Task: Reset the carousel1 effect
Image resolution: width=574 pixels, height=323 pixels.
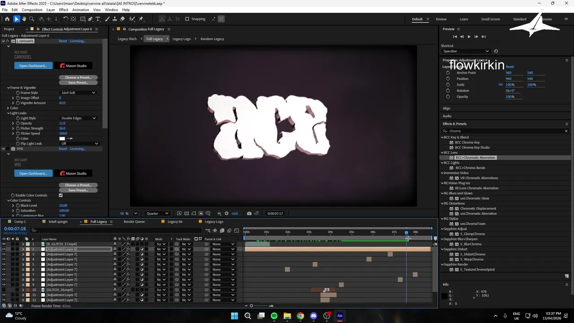Action: pyautogui.click(x=63, y=41)
